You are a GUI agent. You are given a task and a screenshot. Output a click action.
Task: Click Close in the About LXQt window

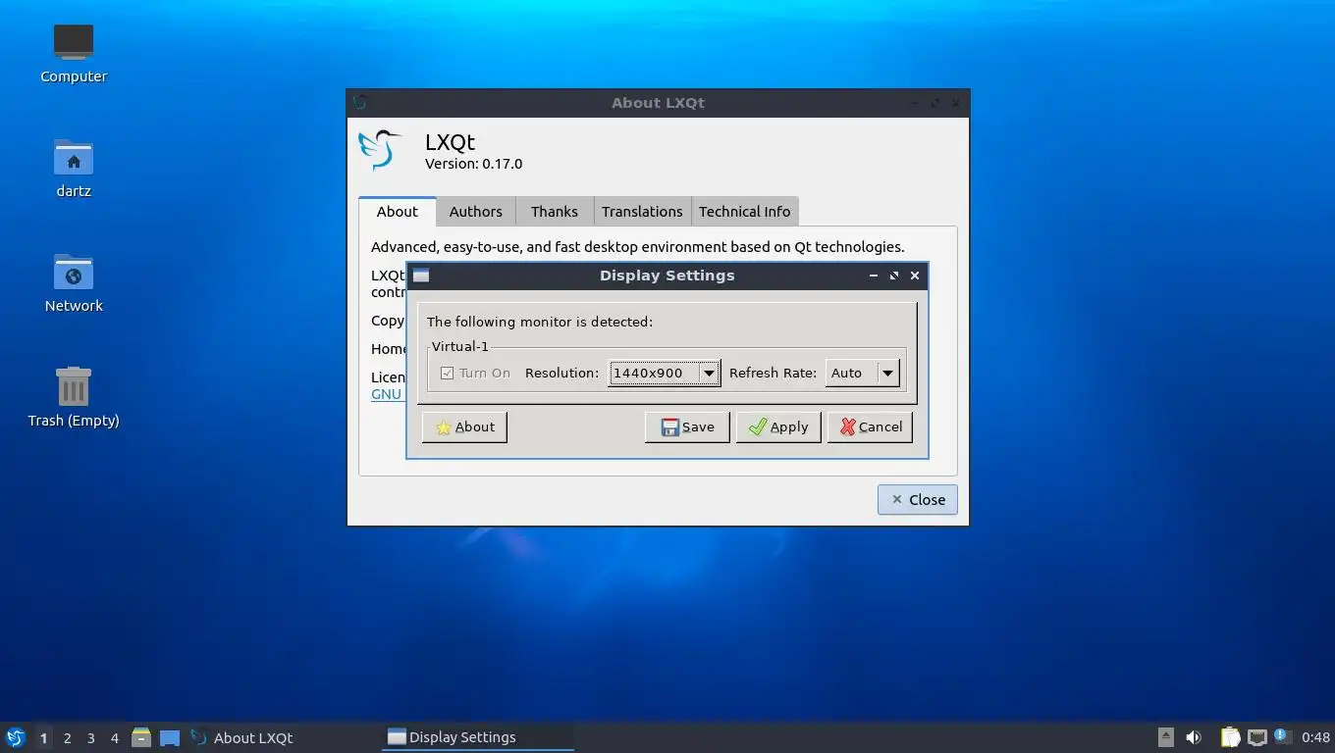point(918,499)
